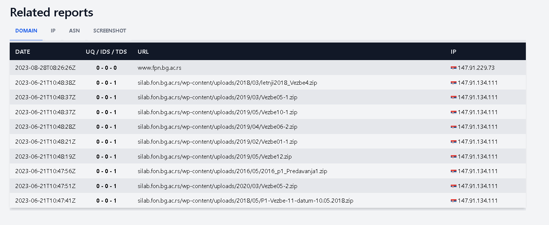This screenshot has height=225, width=549.
Task: Click the DATE column header
Action: click(x=23, y=52)
